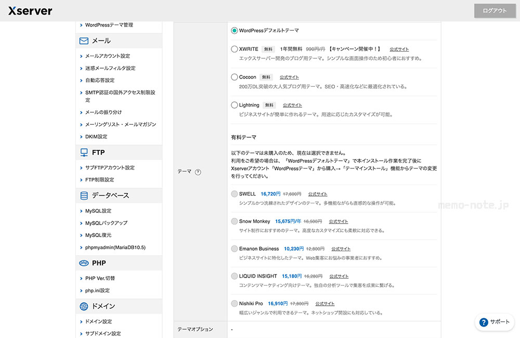520x338 pixels.
Task: Open php.ini設定 menu item
Action: (x=97, y=291)
